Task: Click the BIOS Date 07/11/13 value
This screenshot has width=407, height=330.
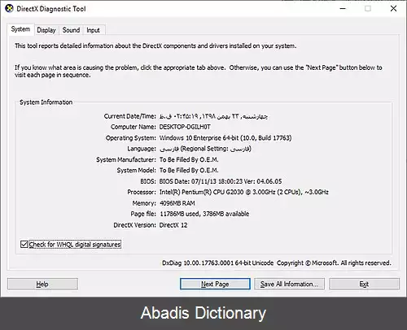Action: coord(221,181)
